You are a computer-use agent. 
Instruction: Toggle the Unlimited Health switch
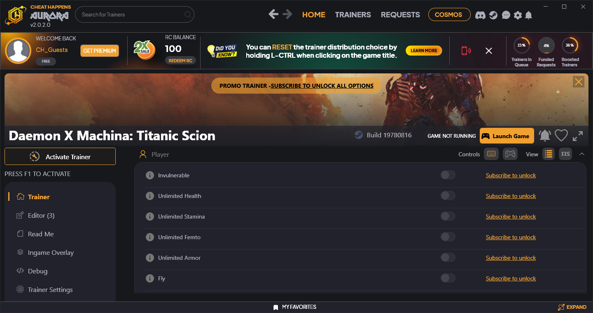pos(448,196)
